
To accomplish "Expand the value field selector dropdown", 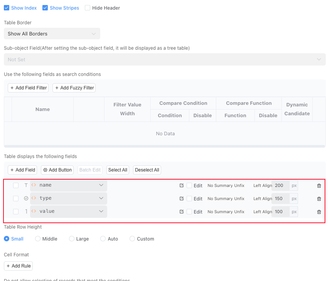I will click(101, 211).
